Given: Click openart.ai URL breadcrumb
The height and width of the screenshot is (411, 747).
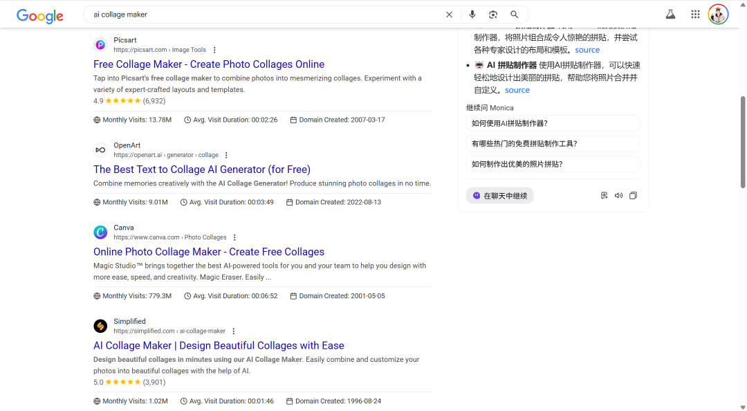Looking at the screenshot, I should (166, 156).
